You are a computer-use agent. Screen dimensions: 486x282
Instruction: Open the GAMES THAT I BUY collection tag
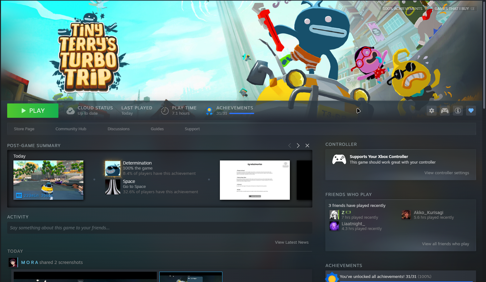454,9
